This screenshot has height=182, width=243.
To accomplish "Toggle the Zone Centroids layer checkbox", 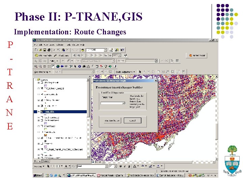I will [x=42, y=94].
